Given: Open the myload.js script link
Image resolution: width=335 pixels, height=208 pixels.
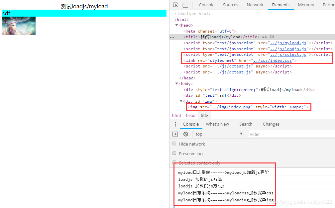Looking at the screenshot, I should coord(288,43).
